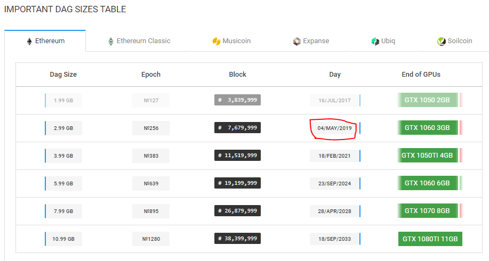The image size is (489, 261).
Task: Click epoch №895 cell
Action: 151,211
